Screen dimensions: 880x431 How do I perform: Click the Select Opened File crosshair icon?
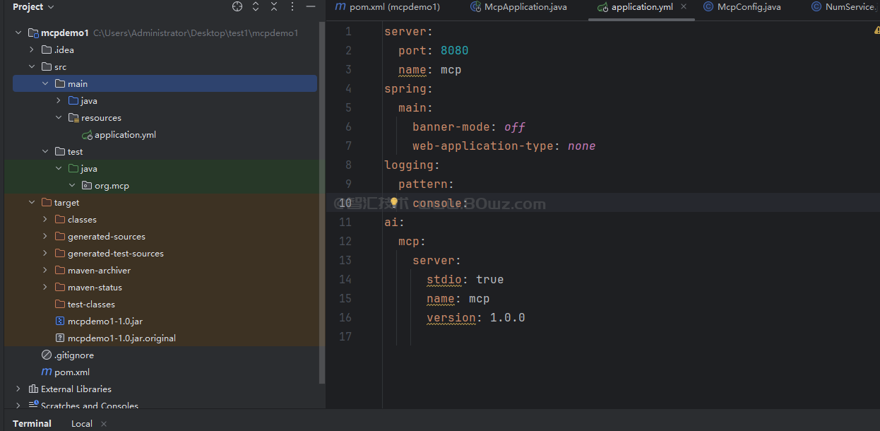click(237, 6)
